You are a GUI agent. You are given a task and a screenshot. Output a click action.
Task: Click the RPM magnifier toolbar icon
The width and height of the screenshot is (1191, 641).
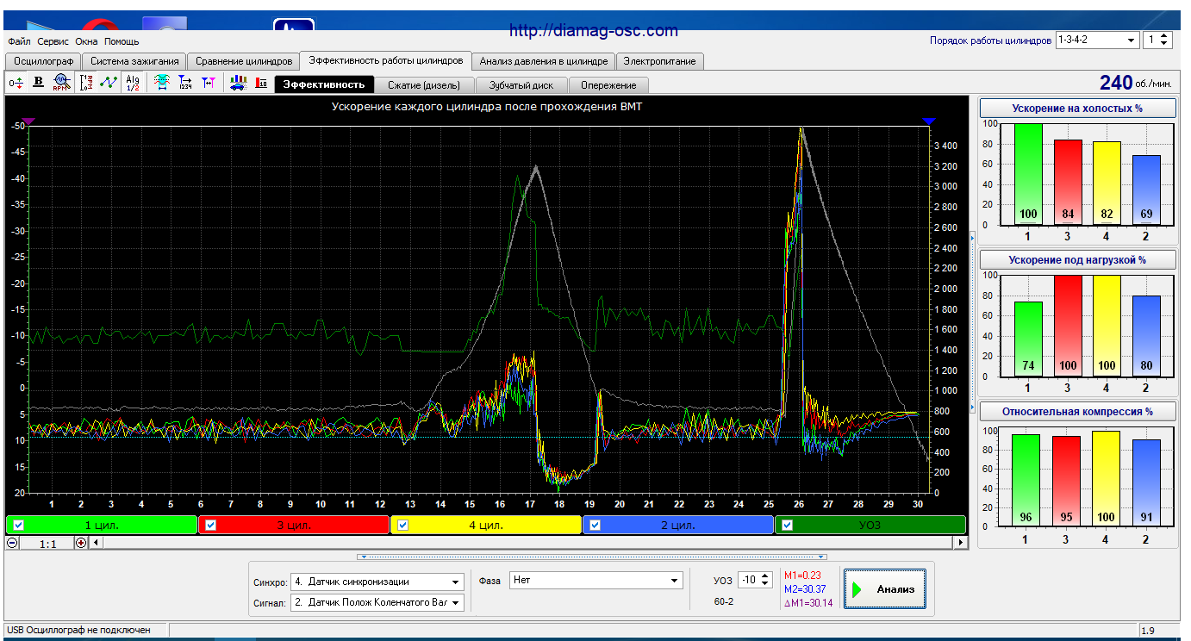click(60, 83)
